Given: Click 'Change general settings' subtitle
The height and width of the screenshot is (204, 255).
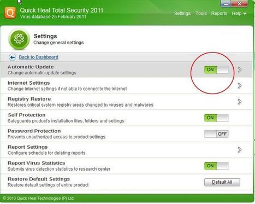Looking at the screenshot, I should tap(58, 43).
